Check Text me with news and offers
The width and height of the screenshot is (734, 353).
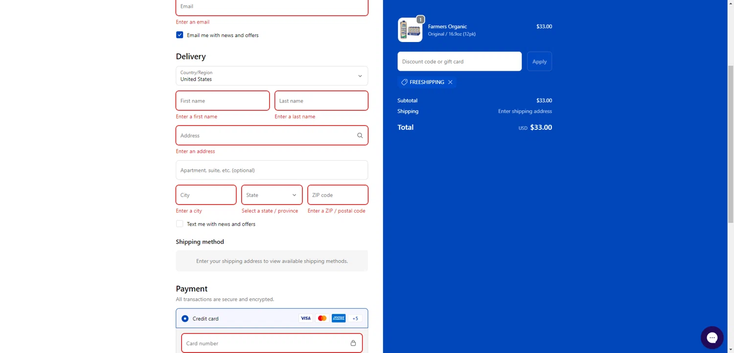click(180, 224)
